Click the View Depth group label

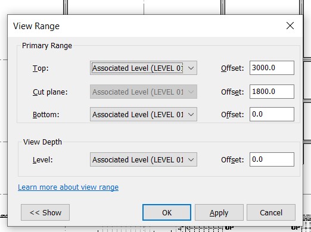pyautogui.click(x=42, y=142)
